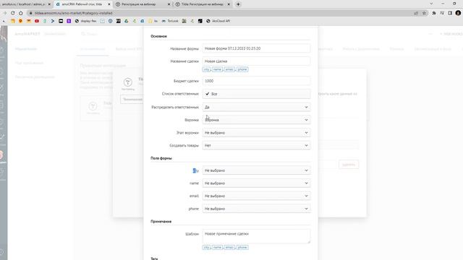463x260 pixels.
Task: Open the Создавать товары dropdown
Action: tap(256, 145)
